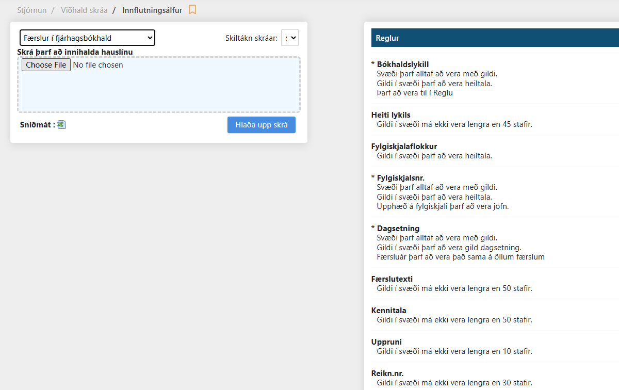Viewport: 619px width, 390px height.
Task: Download the Excel template next to Sniðmát
Action: (x=61, y=124)
